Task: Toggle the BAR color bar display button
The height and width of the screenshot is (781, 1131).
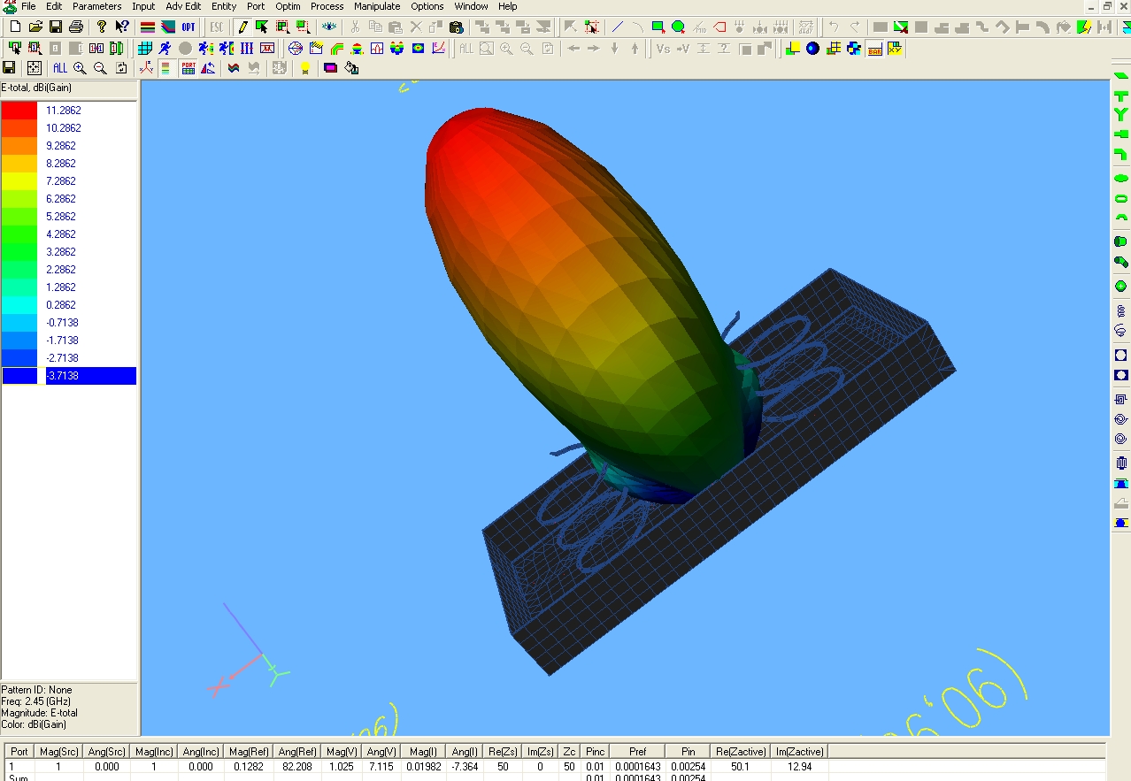Action: [874, 49]
